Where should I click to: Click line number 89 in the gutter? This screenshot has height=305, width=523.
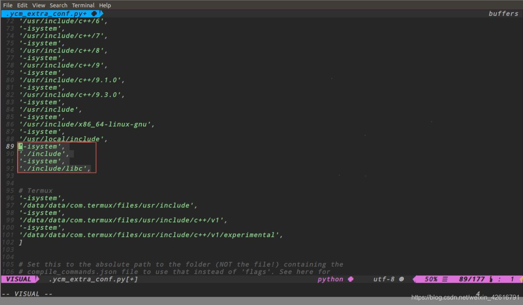click(10, 147)
